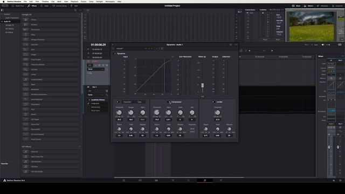Show the Mixer panel from top toolbar

[296, 6]
